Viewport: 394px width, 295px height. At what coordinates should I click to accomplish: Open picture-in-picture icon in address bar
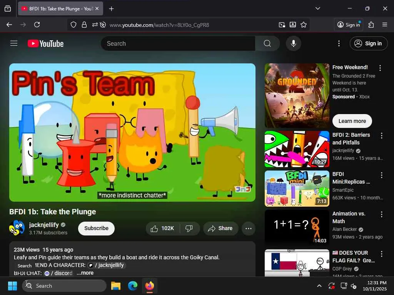tap(282, 25)
